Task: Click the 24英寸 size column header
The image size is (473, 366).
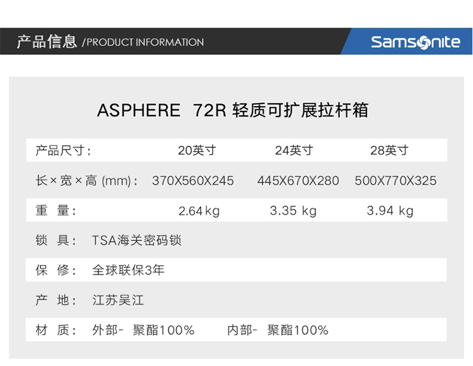Action: [294, 150]
